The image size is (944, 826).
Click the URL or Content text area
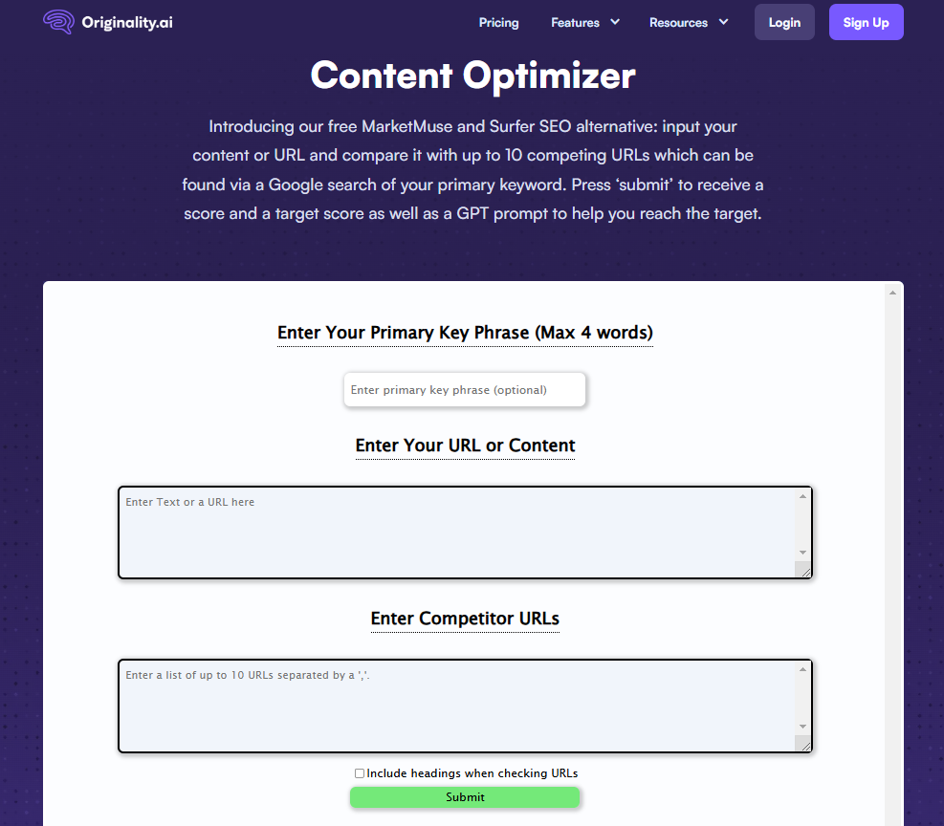click(x=457, y=533)
